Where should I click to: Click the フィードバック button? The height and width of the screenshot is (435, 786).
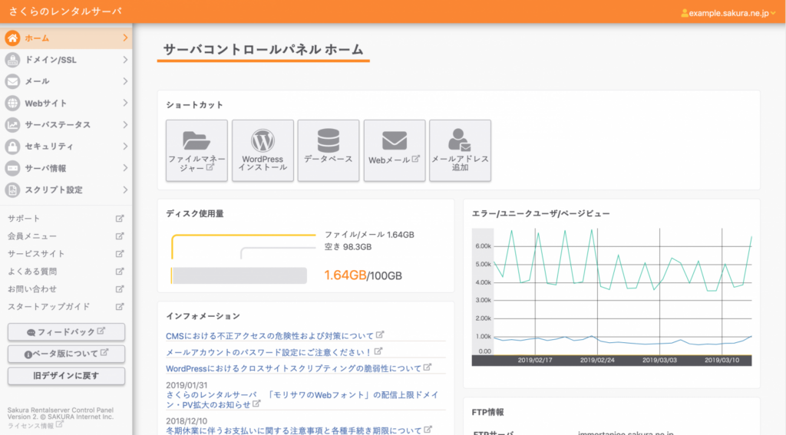tap(66, 332)
